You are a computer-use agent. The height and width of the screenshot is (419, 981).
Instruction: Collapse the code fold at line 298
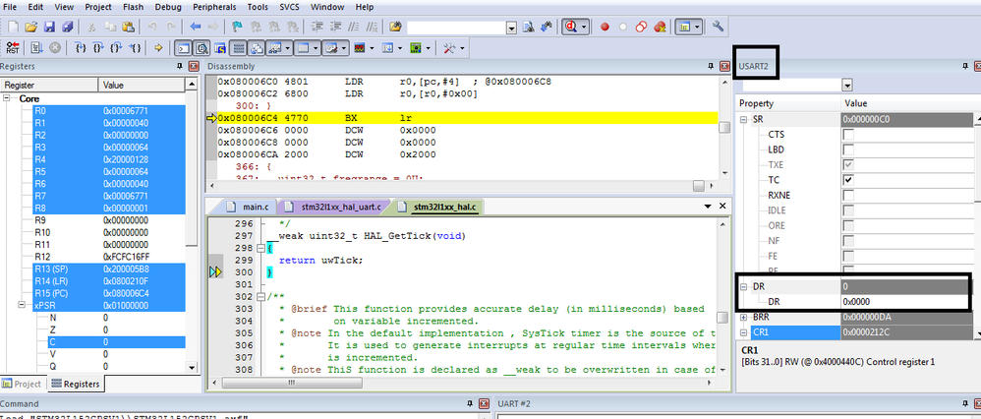coord(260,249)
